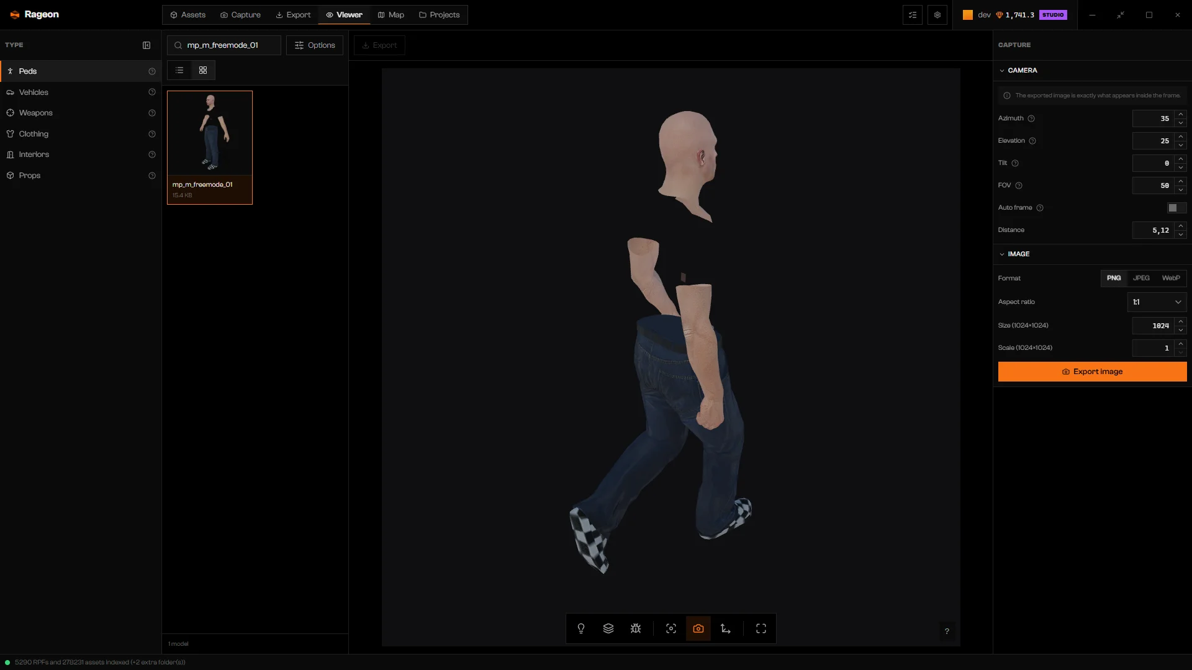Click the Tilt value field

[1153, 163]
